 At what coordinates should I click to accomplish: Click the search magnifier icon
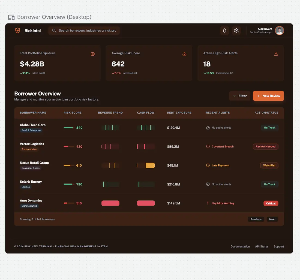pos(54,31)
